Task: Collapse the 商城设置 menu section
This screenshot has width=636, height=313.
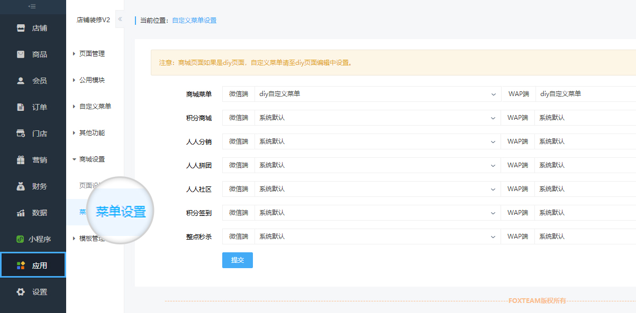Action: click(91, 159)
